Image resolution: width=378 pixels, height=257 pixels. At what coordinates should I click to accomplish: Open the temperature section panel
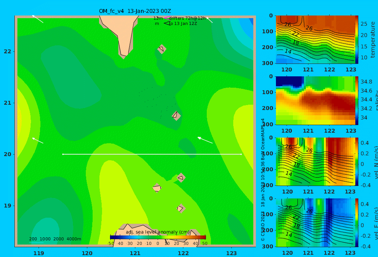[316, 40]
